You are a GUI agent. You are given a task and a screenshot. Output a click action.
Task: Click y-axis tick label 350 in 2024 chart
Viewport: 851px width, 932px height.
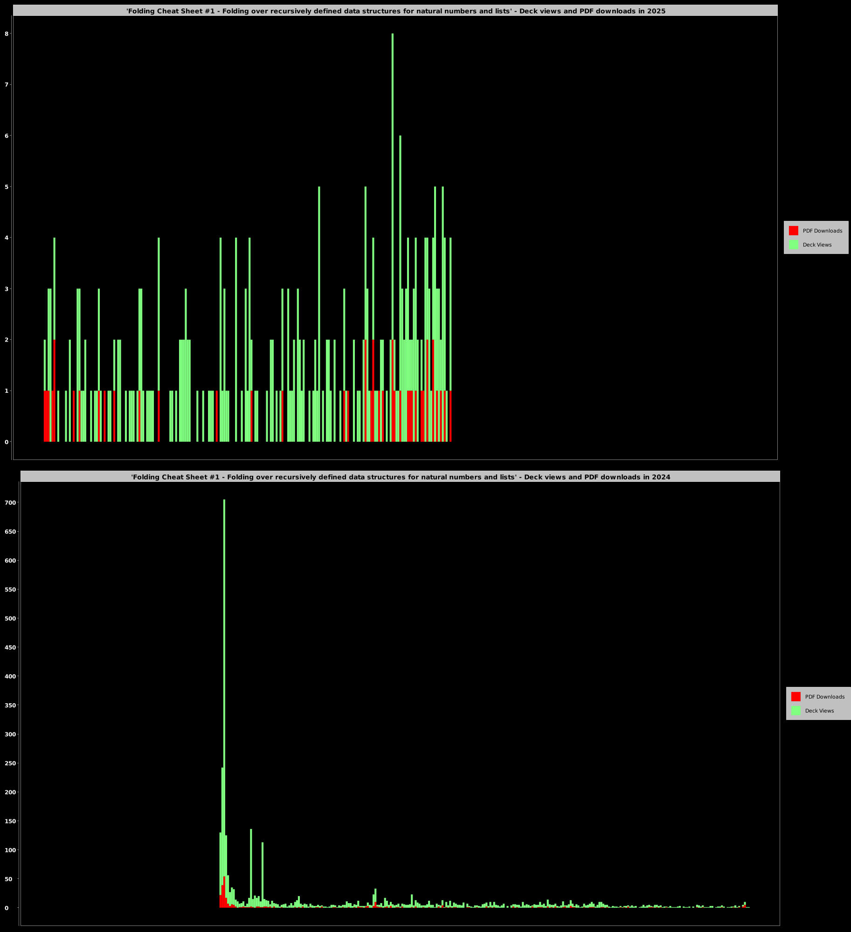(9, 706)
